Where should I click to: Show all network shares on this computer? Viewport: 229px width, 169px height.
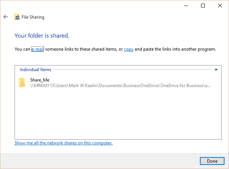tap(63, 143)
